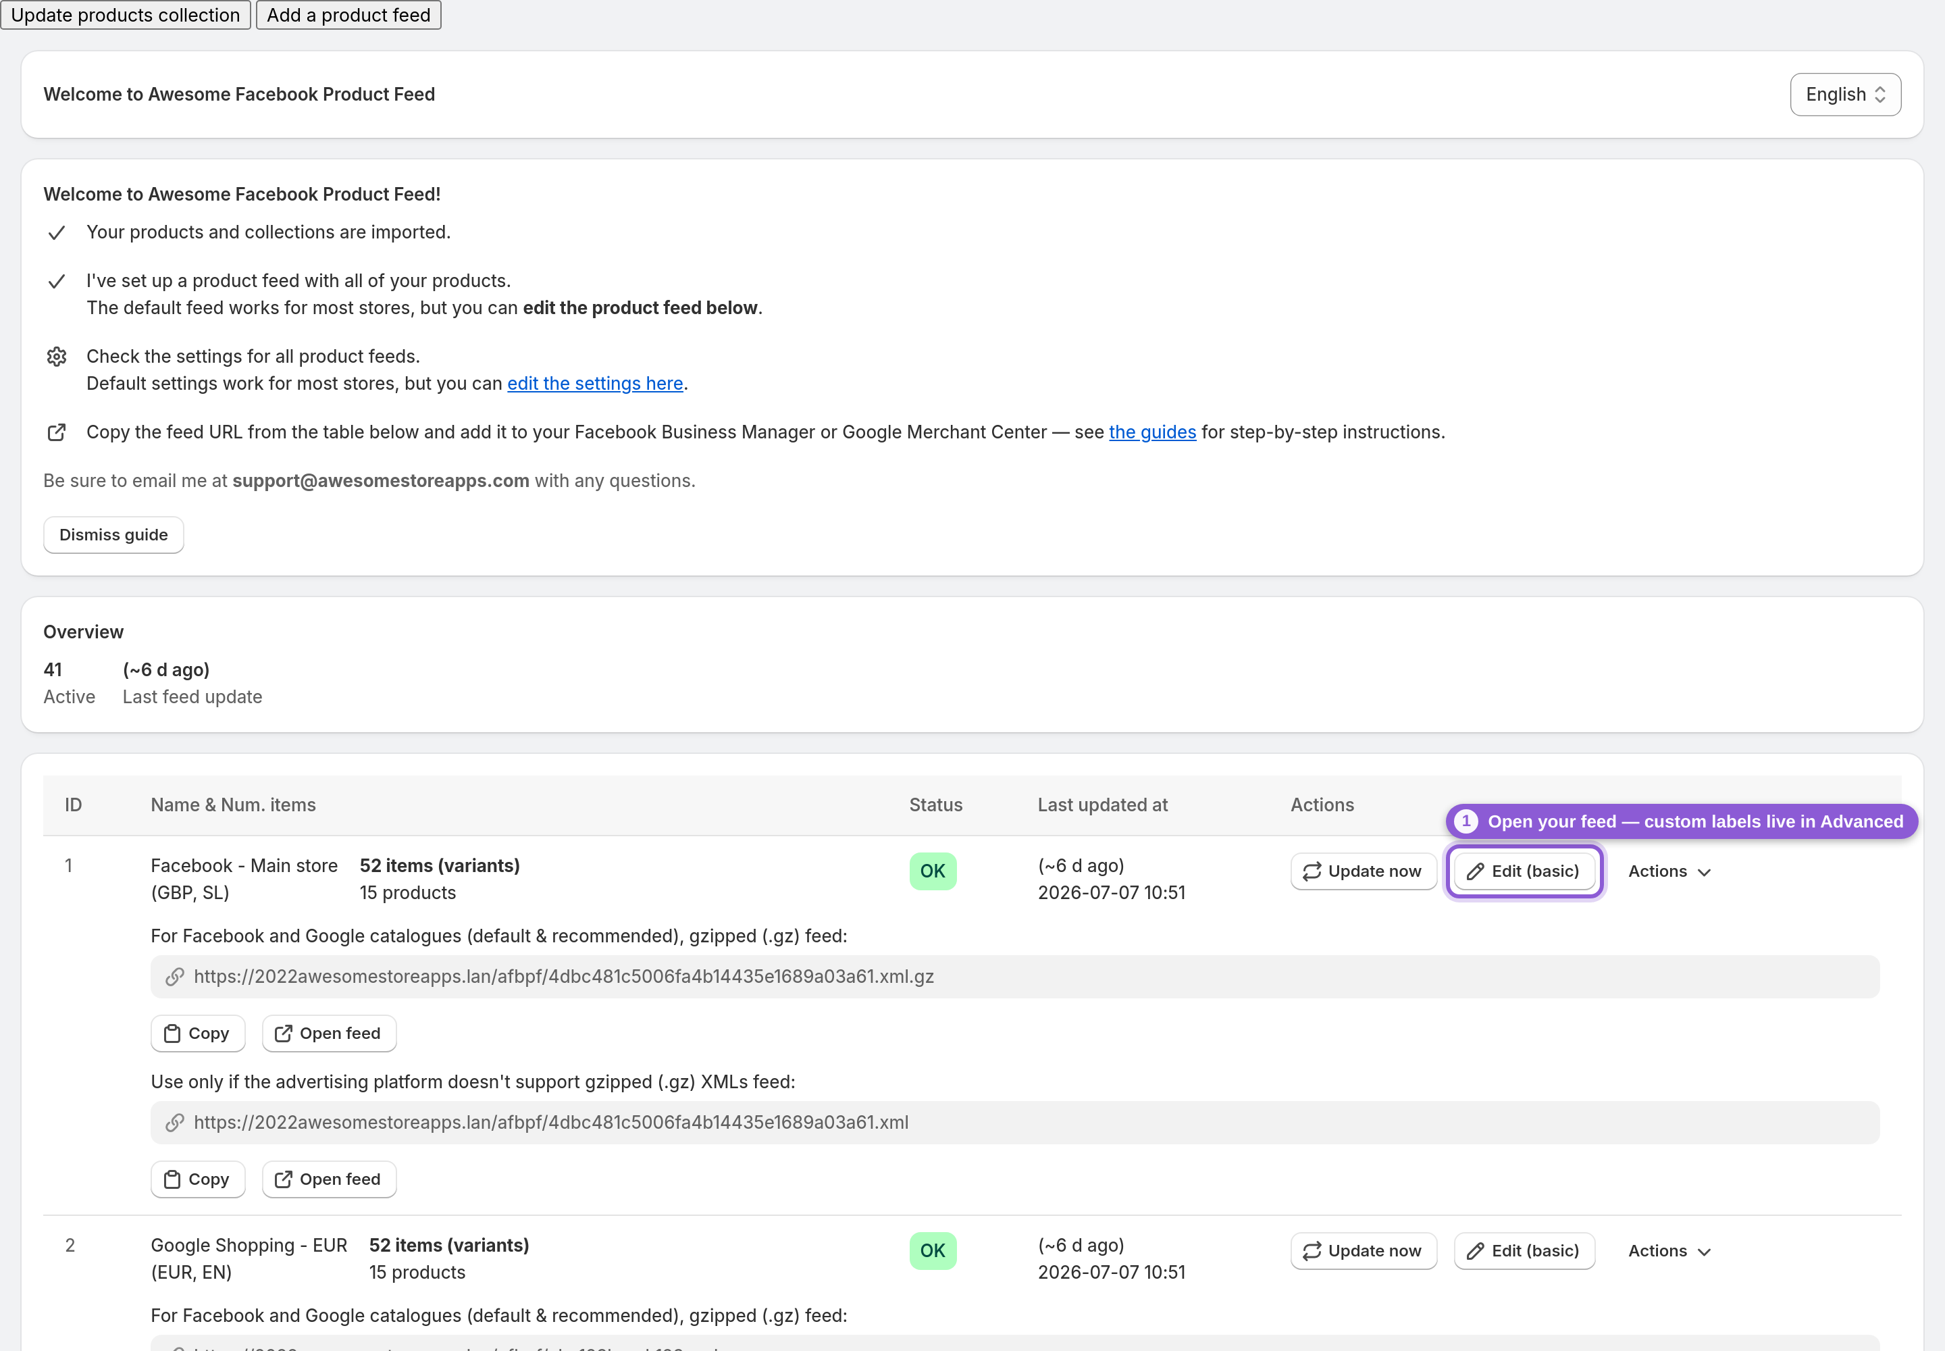Click the checkmark icon beside product feed setup line
1945x1351 pixels.
pos(57,282)
